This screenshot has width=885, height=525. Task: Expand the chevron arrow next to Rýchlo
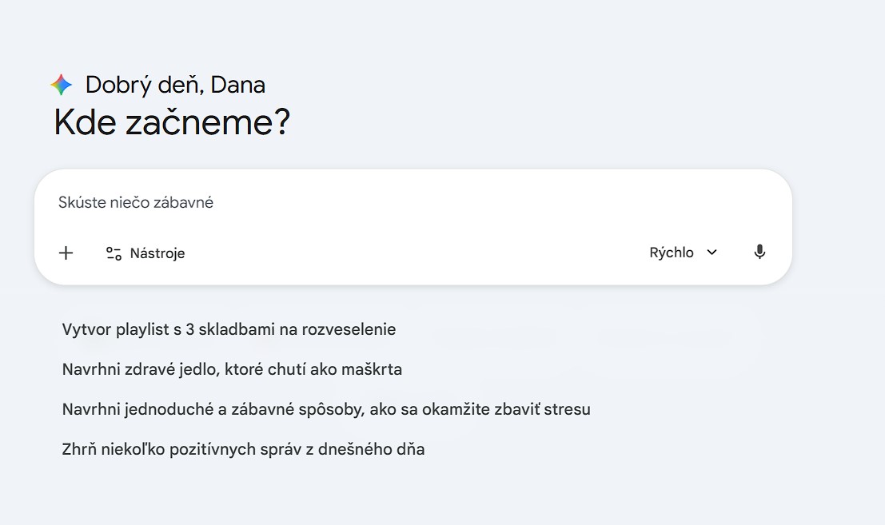click(712, 253)
